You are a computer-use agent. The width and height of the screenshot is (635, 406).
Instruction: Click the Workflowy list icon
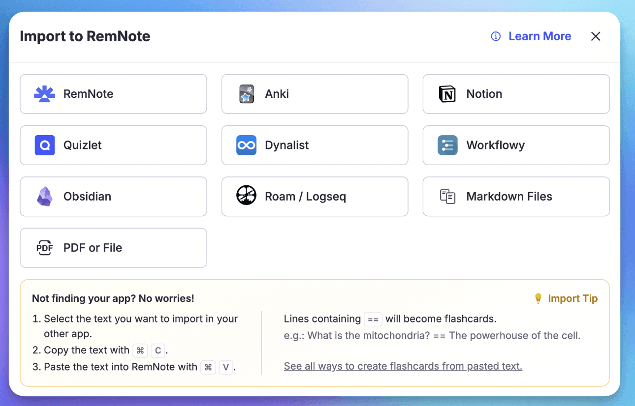(447, 145)
